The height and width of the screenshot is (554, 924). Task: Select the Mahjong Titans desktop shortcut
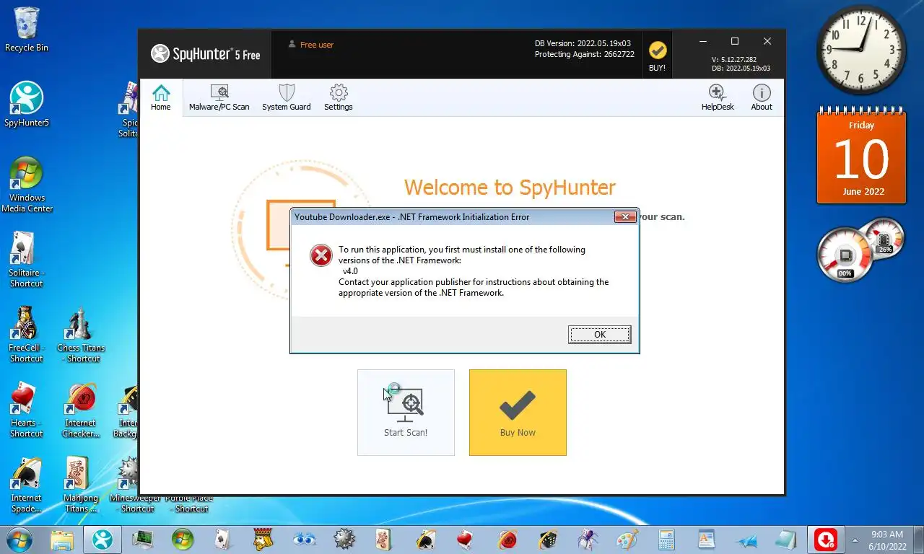[81, 485]
